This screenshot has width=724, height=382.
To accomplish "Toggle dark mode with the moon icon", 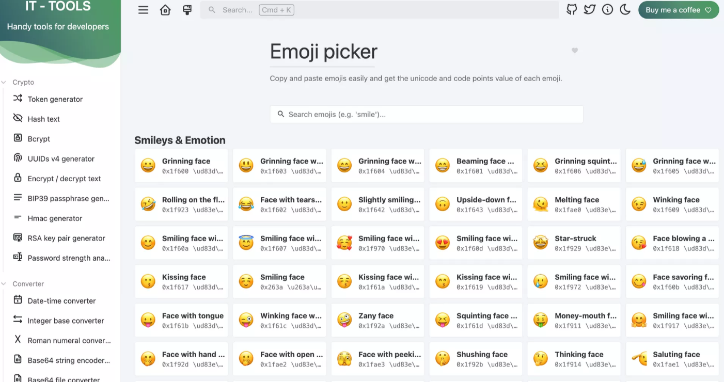I will 625,9.
